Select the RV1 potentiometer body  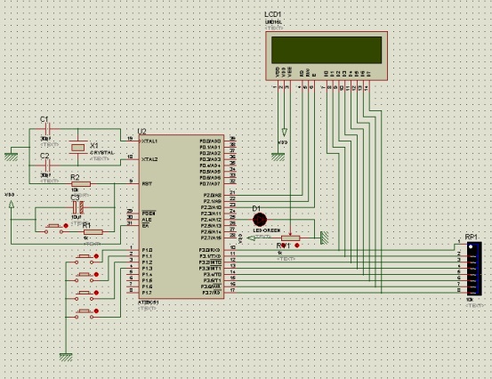pyautogui.click(x=291, y=238)
